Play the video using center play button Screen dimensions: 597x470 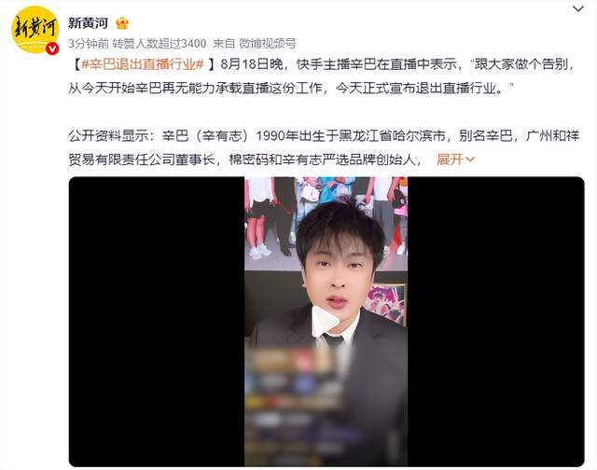pos(326,321)
